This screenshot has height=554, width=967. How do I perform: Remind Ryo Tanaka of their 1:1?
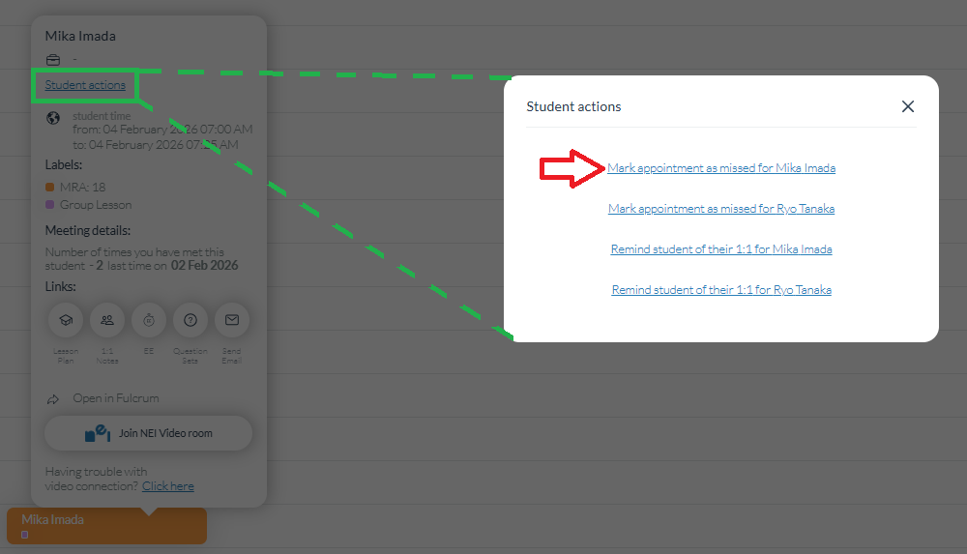click(721, 290)
